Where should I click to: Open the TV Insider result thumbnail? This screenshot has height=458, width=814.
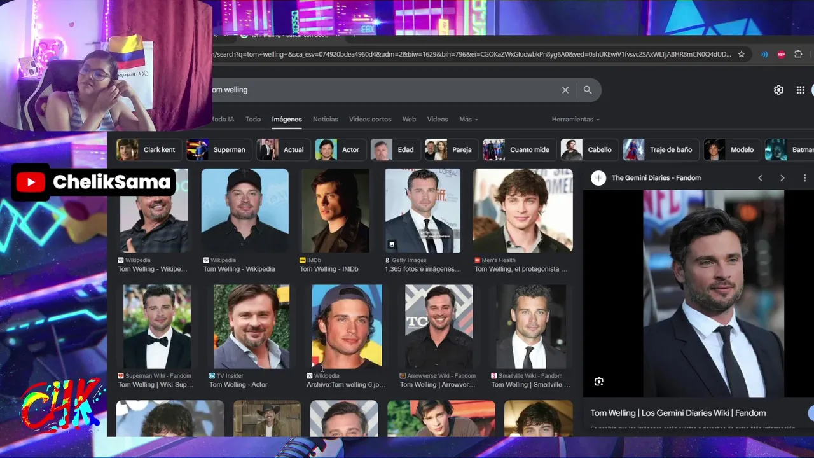pyautogui.click(x=251, y=326)
